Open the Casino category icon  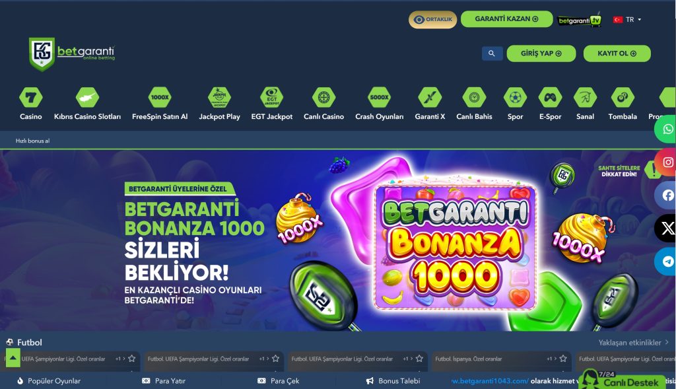[30, 98]
